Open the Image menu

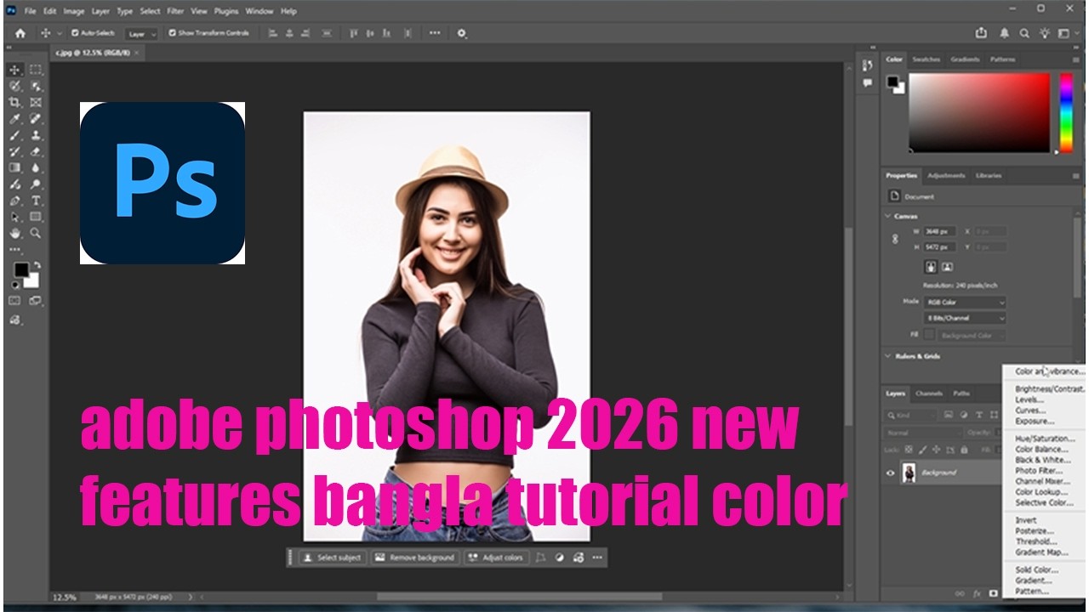(74, 11)
